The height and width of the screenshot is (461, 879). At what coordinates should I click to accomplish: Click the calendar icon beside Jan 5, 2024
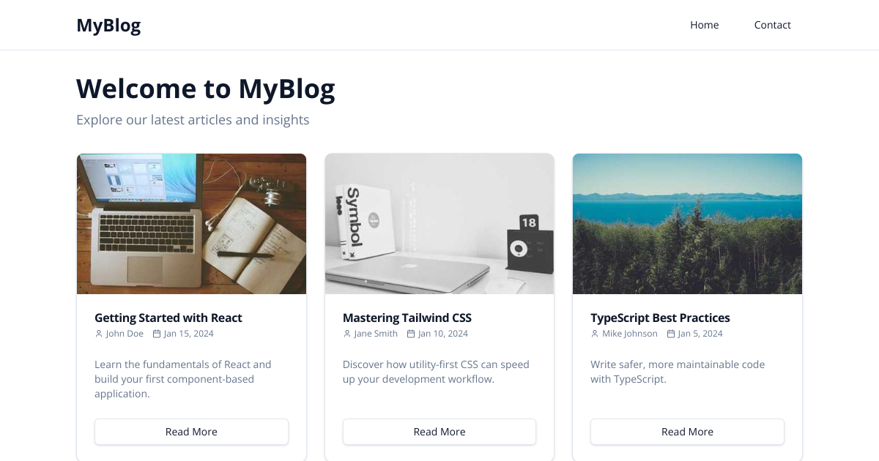(671, 334)
